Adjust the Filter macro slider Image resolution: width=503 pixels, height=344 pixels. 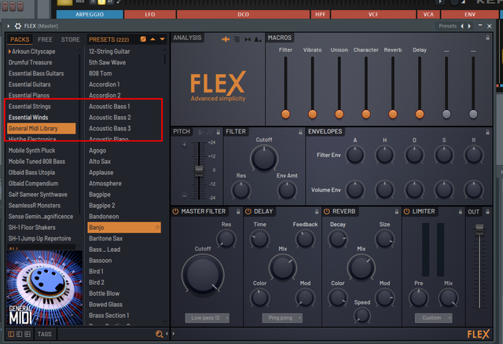tap(285, 114)
